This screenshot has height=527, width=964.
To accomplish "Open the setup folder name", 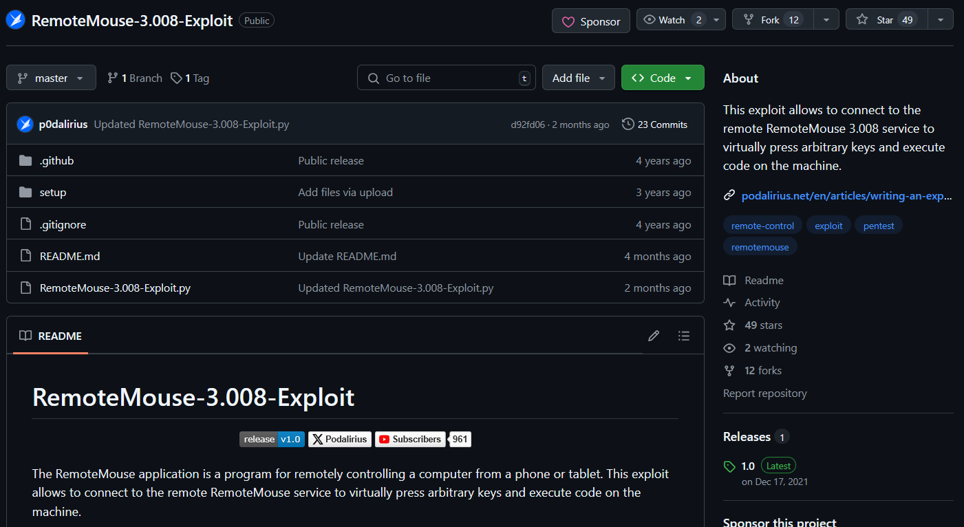I will (x=53, y=192).
